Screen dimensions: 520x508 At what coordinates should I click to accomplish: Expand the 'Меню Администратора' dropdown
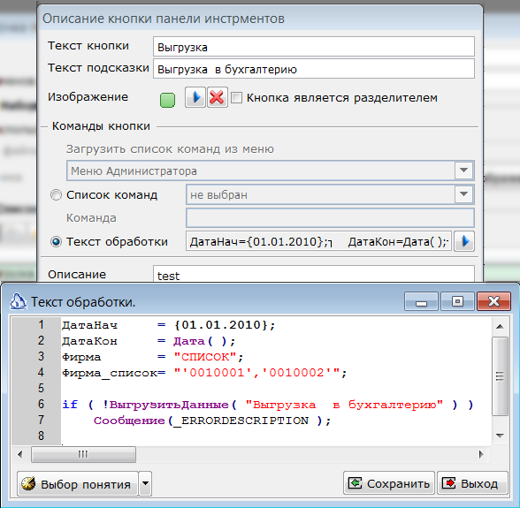coord(463,171)
